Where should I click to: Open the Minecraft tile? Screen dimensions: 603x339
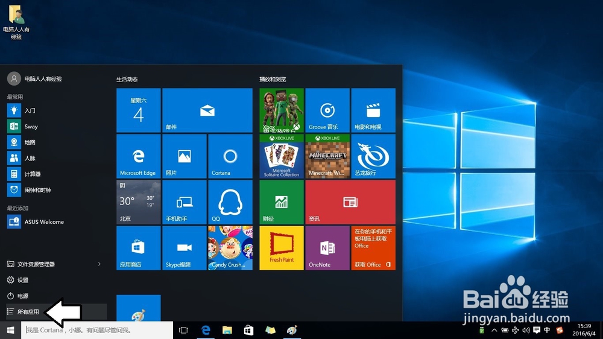tap(327, 156)
